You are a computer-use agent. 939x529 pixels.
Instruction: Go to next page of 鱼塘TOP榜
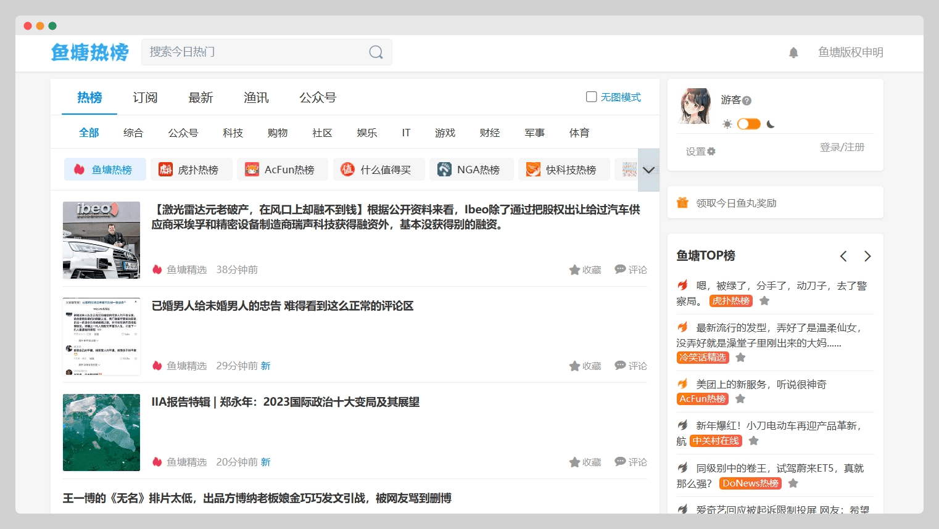click(867, 256)
